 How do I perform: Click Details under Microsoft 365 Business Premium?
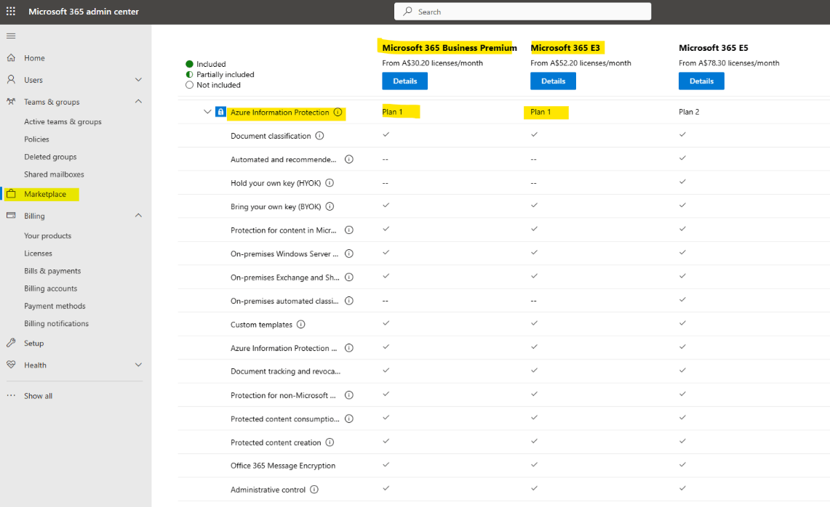[x=404, y=81]
